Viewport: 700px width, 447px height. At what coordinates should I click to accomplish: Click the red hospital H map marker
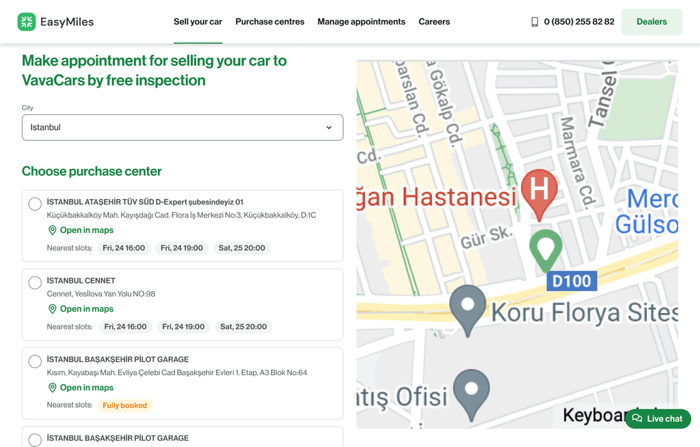click(x=539, y=195)
